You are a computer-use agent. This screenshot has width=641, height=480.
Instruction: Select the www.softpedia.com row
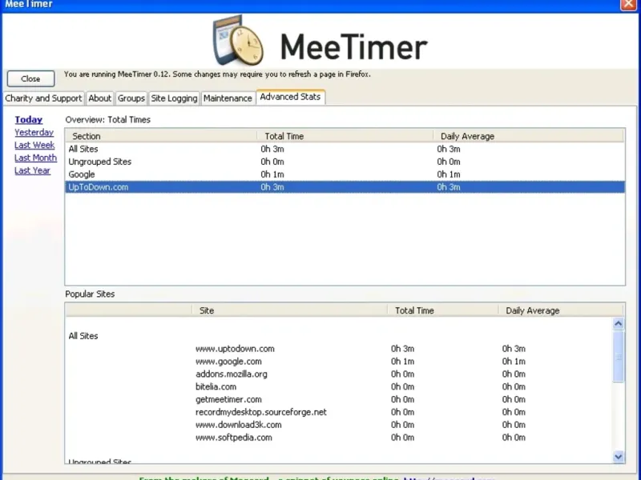click(x=339, y=437)
